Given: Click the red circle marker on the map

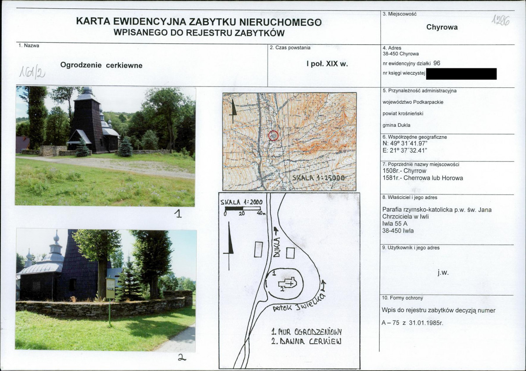Looking at the screenshot, I should pyautogui.click(x=273, y=136).
